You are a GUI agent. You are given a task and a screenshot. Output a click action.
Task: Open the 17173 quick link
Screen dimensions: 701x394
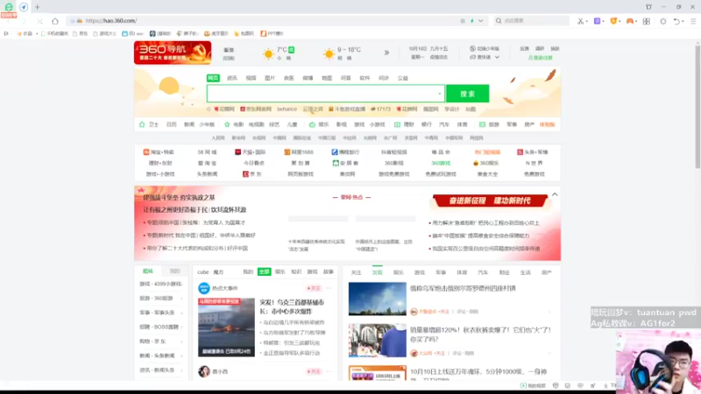click(381, 109)
